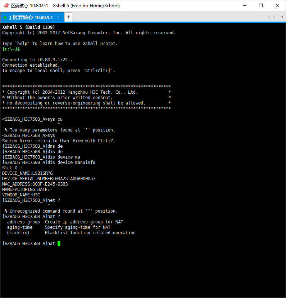Click the green terminal cursor after nat

point(59,244)
